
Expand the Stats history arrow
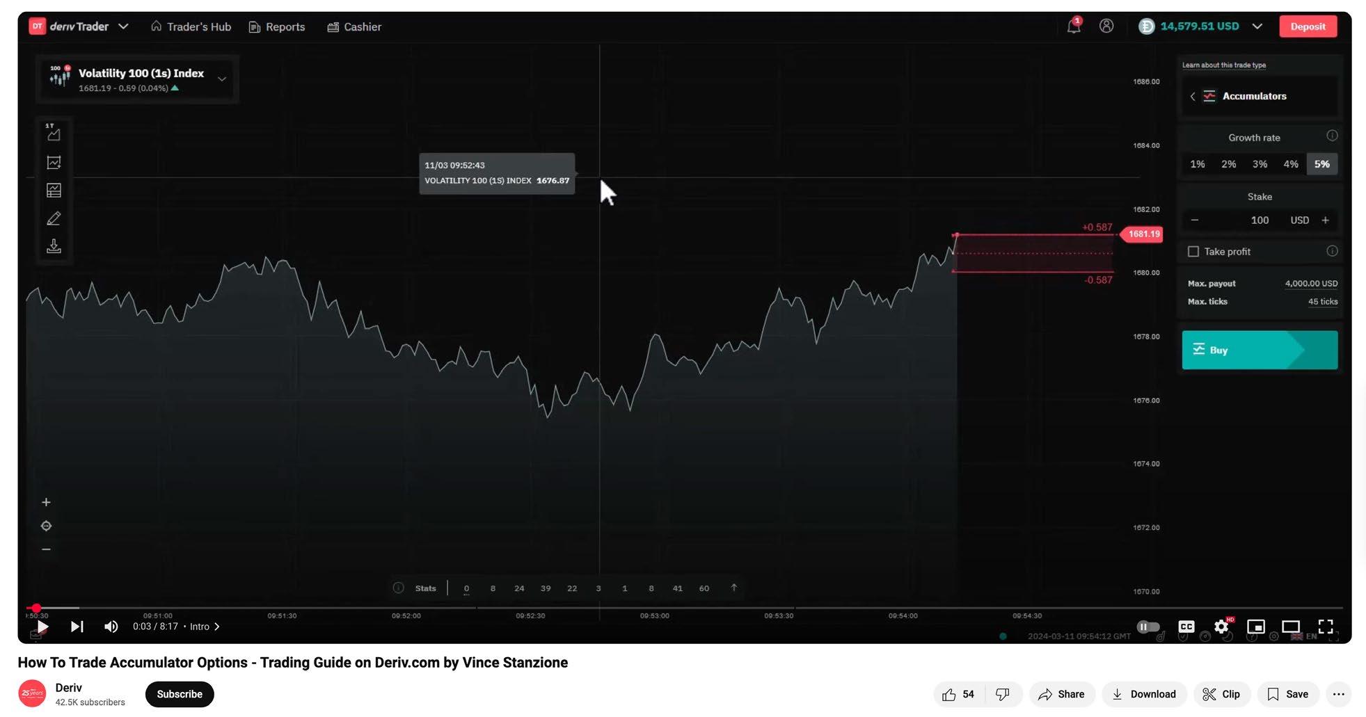click(x=733, y=588)
